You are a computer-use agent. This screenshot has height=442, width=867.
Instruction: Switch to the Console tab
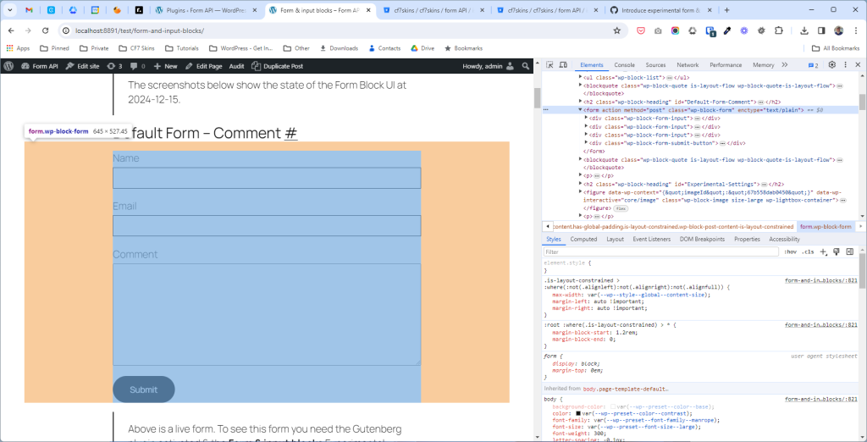pos(624,65)
